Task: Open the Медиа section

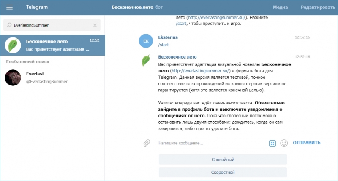Action: (280, 7)
